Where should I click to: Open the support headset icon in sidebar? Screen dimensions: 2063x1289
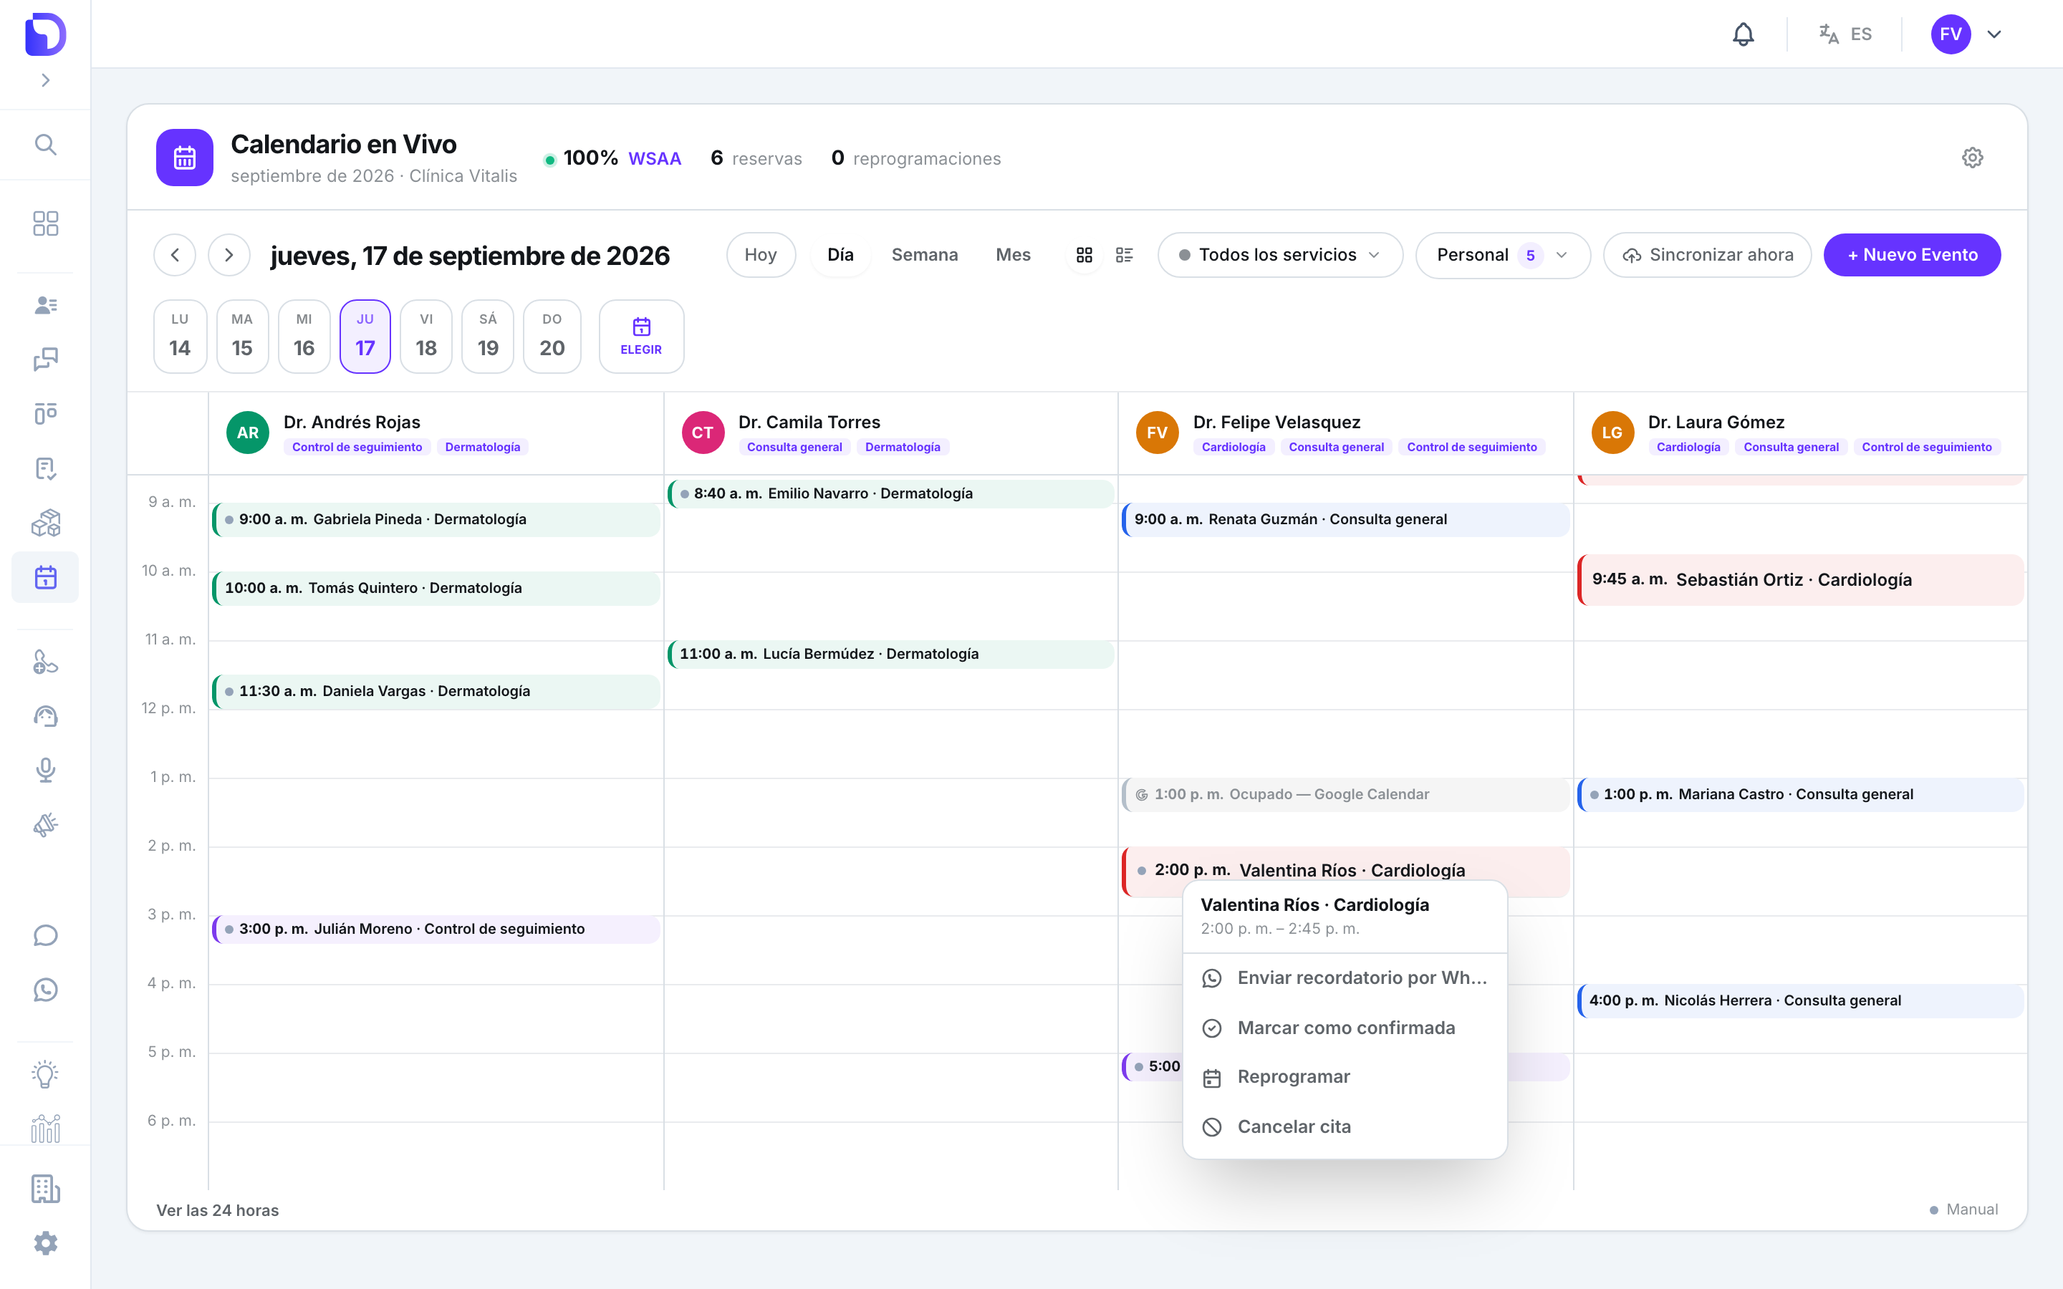pyautogui.click(x=45, y=716)
